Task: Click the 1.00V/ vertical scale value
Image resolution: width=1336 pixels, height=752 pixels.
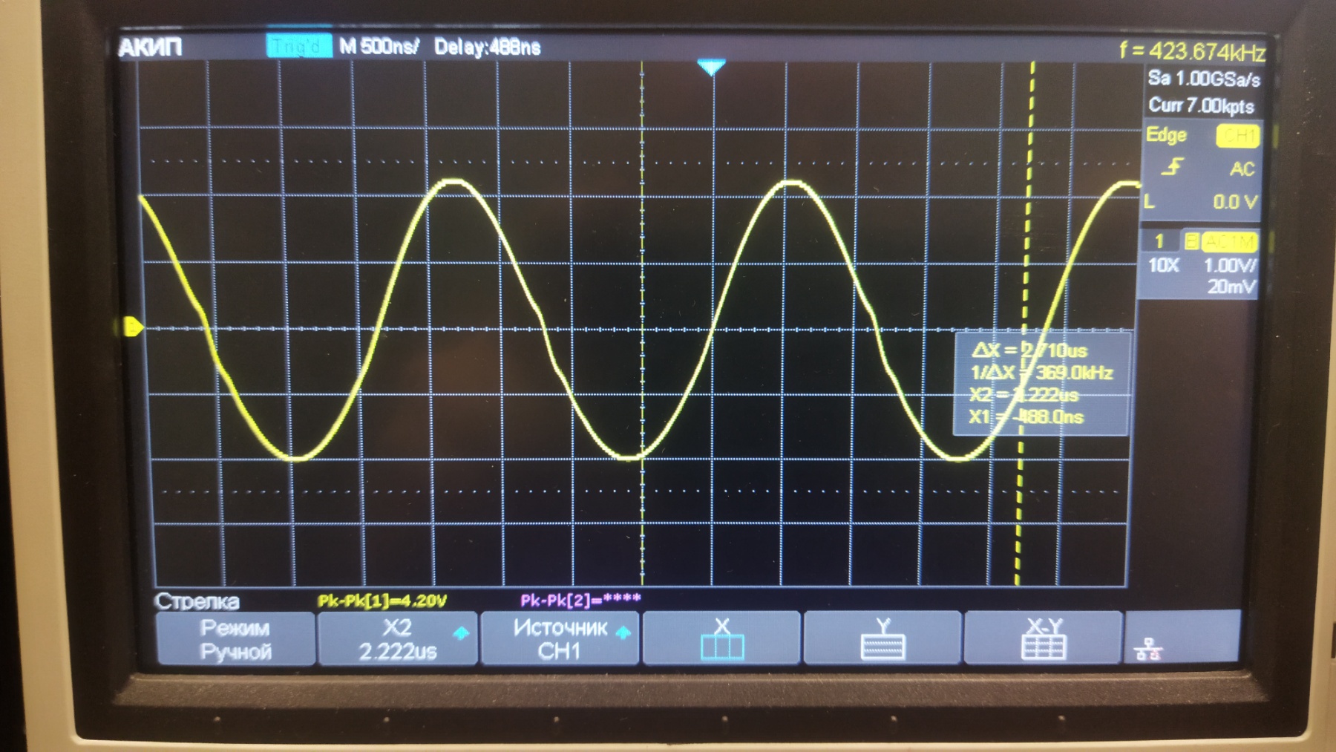Action: [x=1230, y=266]
